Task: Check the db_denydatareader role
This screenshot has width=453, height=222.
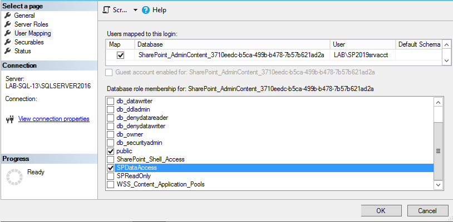Action: 110,118
